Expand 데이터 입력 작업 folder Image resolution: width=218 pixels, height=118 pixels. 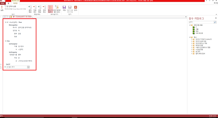pyautogui.click(x=192, y=41)
